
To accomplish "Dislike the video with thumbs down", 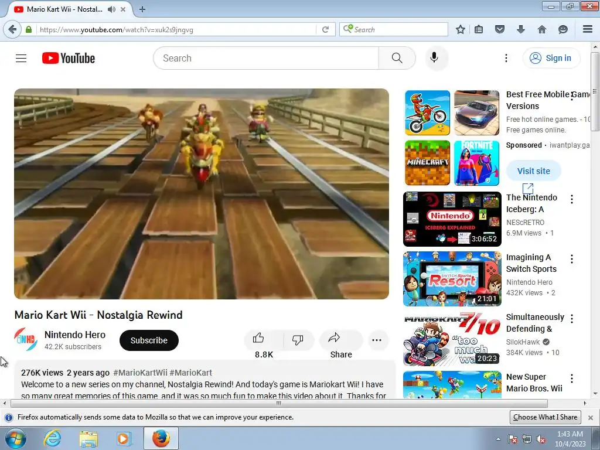I will tap(298, 340).
